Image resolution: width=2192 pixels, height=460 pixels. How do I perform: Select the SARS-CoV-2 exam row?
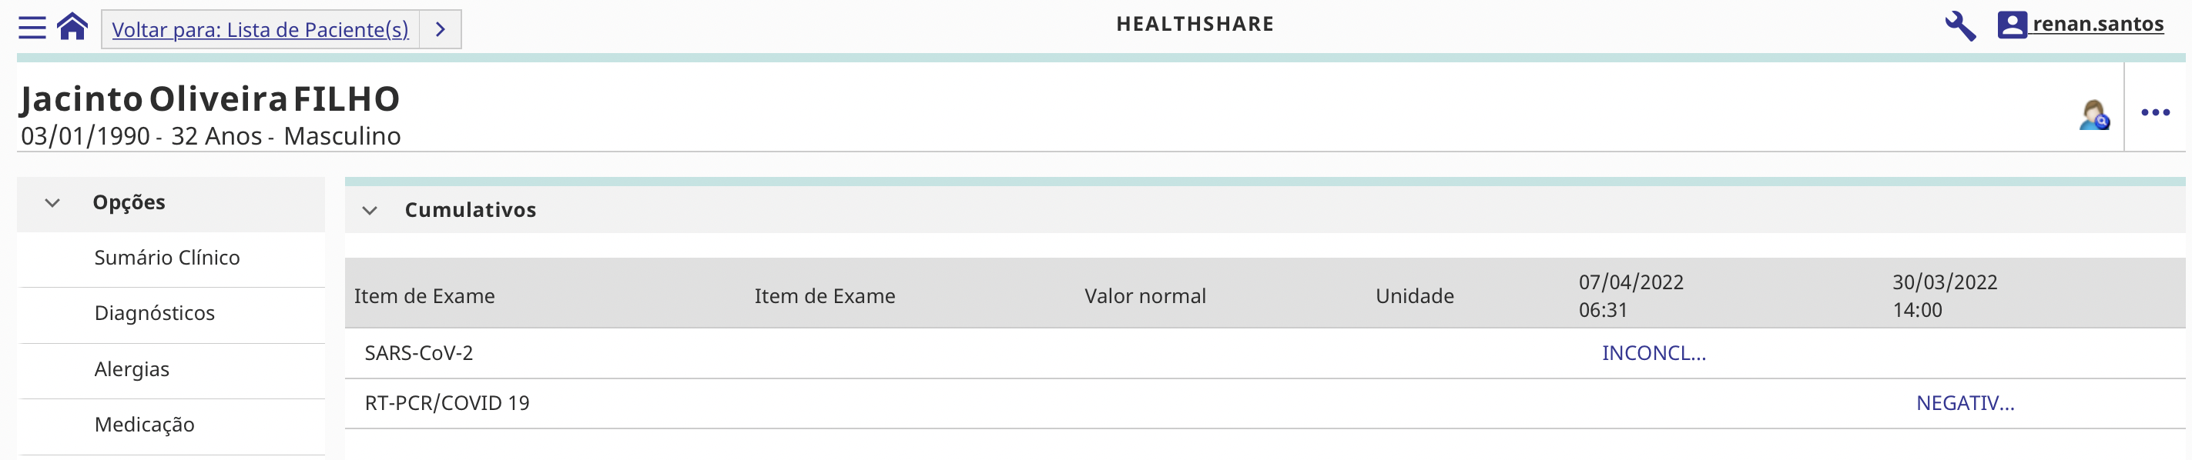tap(419, 353)
